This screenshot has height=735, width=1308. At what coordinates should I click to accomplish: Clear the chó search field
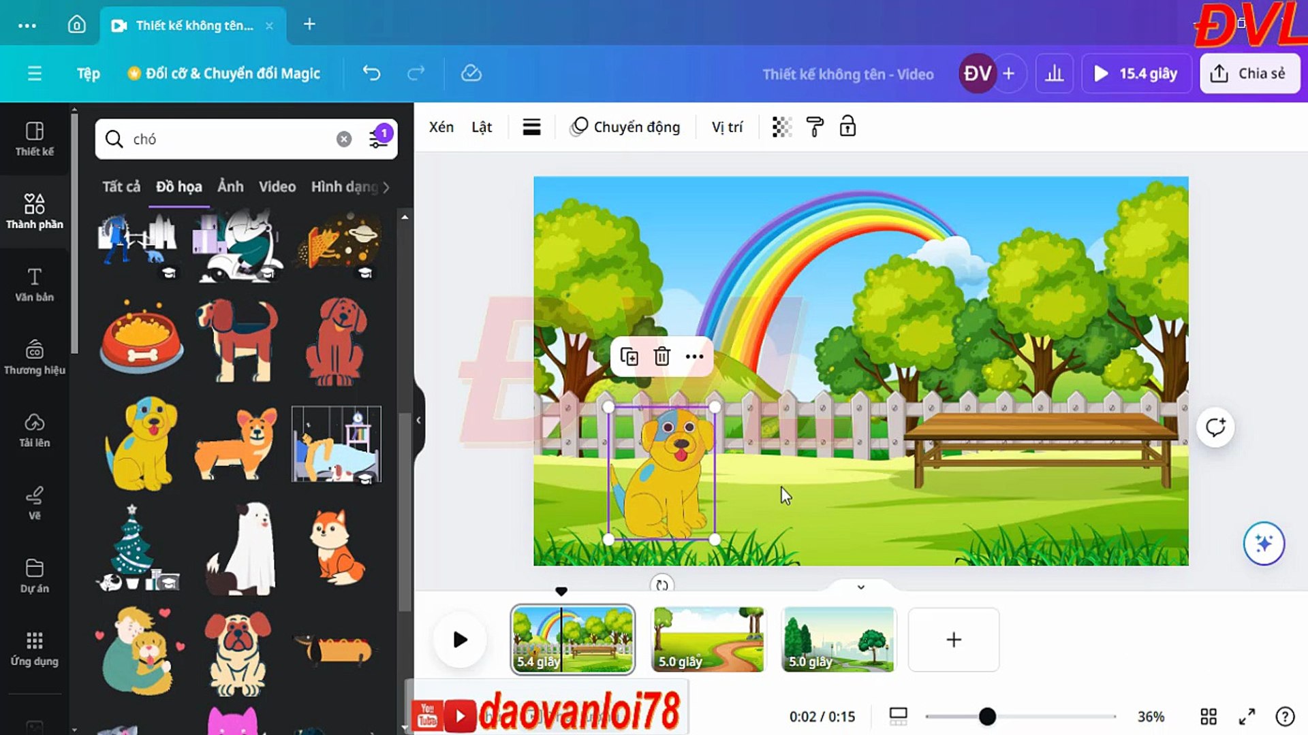[x=343, y=138]
